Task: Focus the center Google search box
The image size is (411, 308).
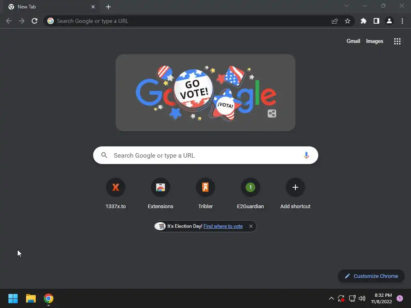Action: pyautogui.click(x=205, y=155)
